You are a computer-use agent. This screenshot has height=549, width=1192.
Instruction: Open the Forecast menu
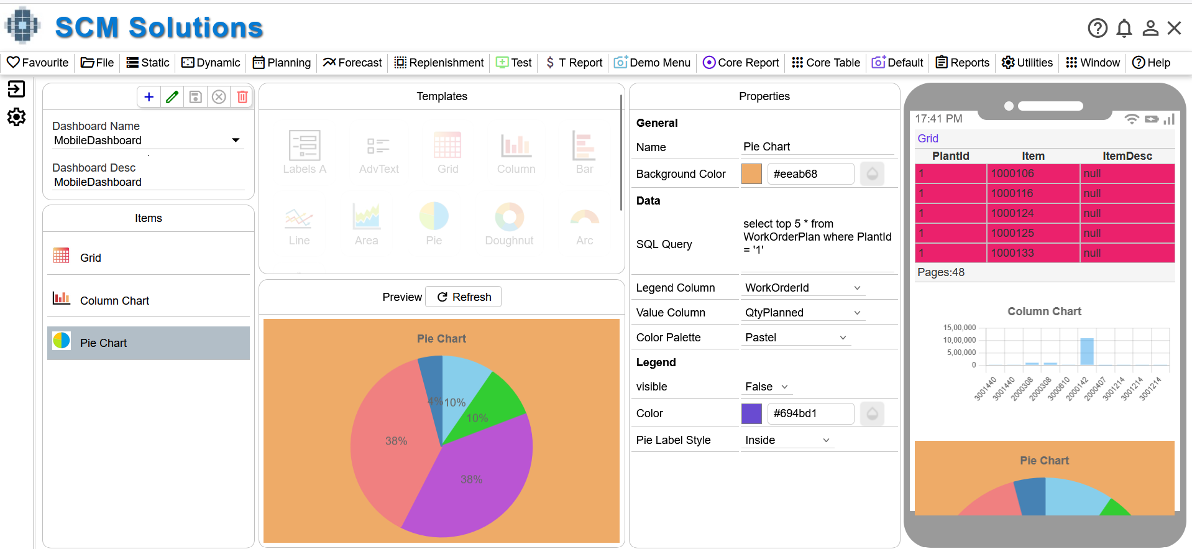pos(352,63)
